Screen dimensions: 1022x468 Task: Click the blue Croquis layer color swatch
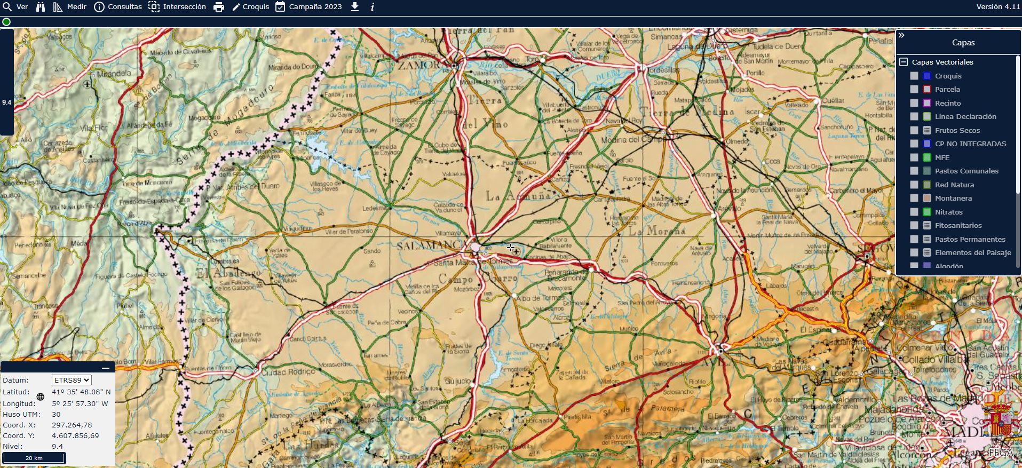tap(927, 76)
